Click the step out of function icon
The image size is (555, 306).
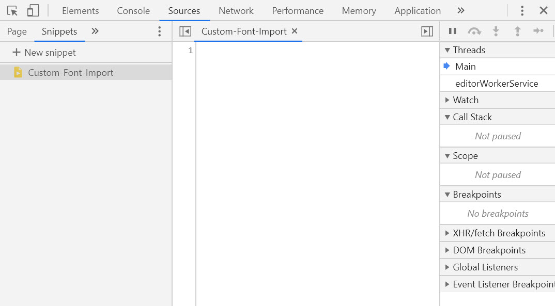517,31
